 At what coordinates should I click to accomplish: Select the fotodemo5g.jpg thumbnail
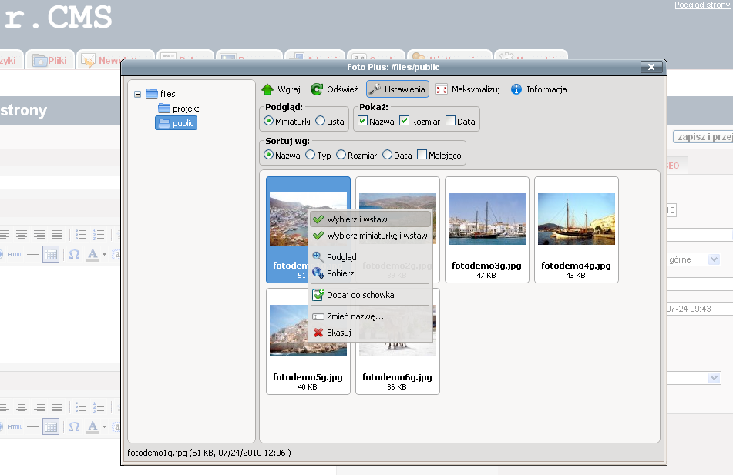pyautogui.click(x=308, y=341)
